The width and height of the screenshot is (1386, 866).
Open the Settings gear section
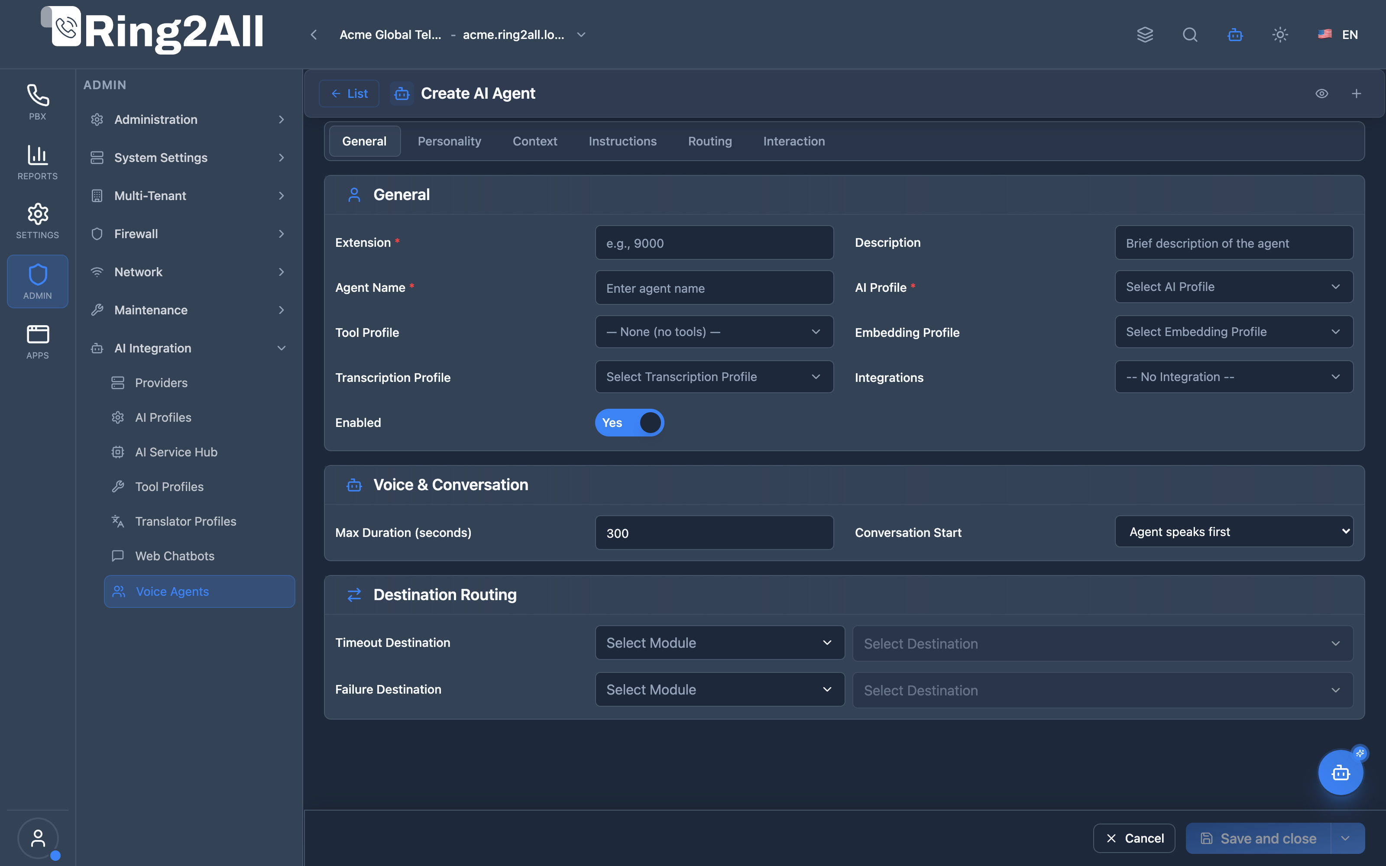(37, 221)
